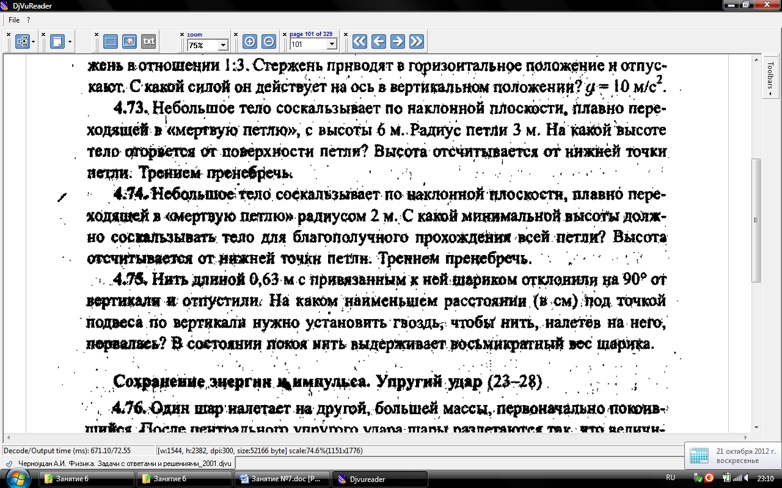Select the rectangular region selection tool
782x488 pixels.
coord(111,41)
